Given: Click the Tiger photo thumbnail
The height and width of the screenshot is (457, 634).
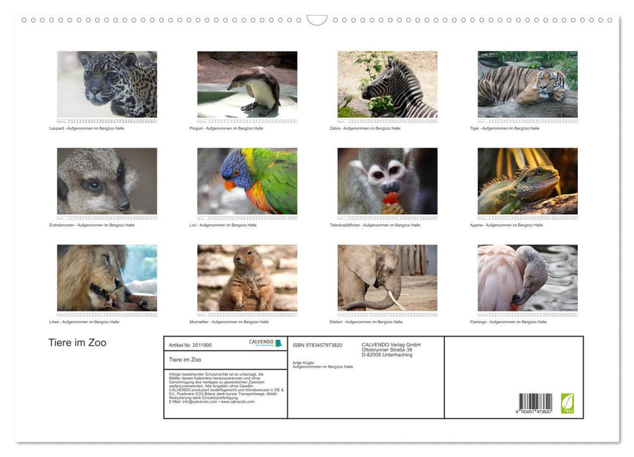Looking at the screenshot, I should click(528, 84).
